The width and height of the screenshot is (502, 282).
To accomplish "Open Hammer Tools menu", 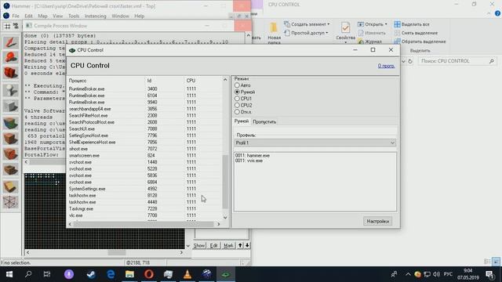I will click(74, 16).
